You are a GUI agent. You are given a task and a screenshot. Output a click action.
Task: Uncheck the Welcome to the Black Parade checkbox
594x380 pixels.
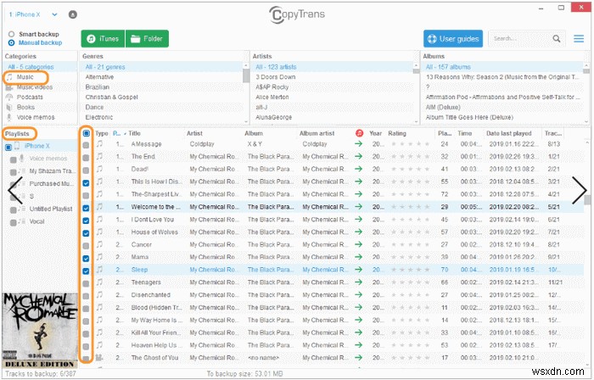click(86, 208)
